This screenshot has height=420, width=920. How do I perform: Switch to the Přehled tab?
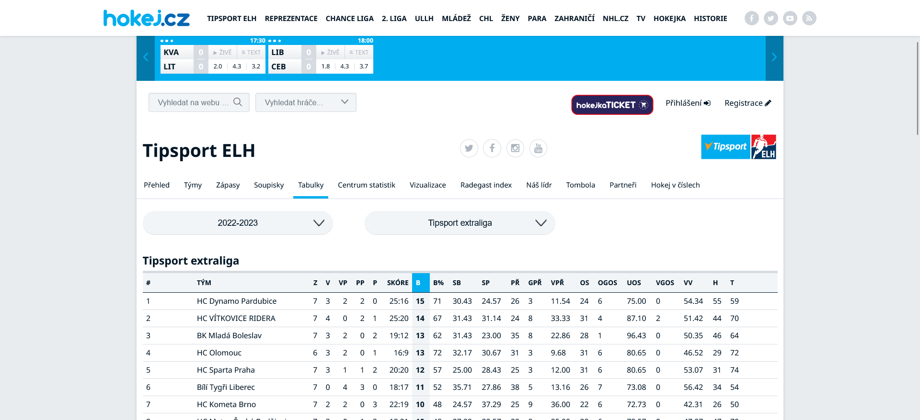pos(157,185)
